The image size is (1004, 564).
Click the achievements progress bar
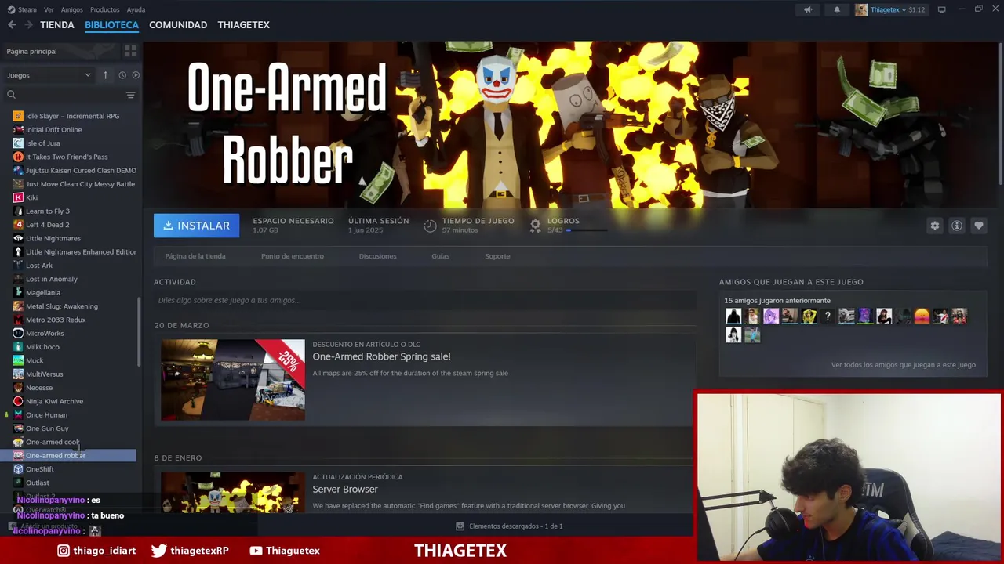point(587,230)
